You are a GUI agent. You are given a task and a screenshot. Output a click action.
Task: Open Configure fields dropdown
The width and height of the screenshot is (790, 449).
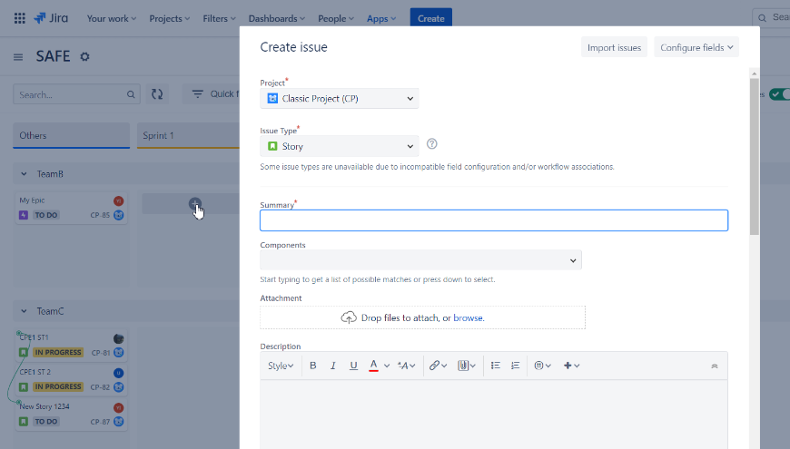click(696, 47)
